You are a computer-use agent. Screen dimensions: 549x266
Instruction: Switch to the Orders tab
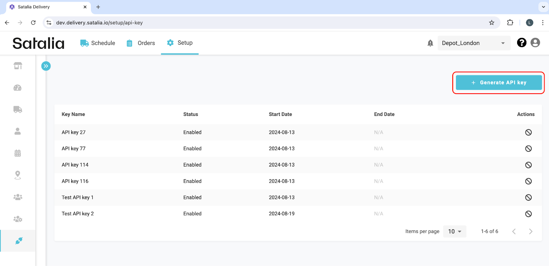(x=141, y=43)
